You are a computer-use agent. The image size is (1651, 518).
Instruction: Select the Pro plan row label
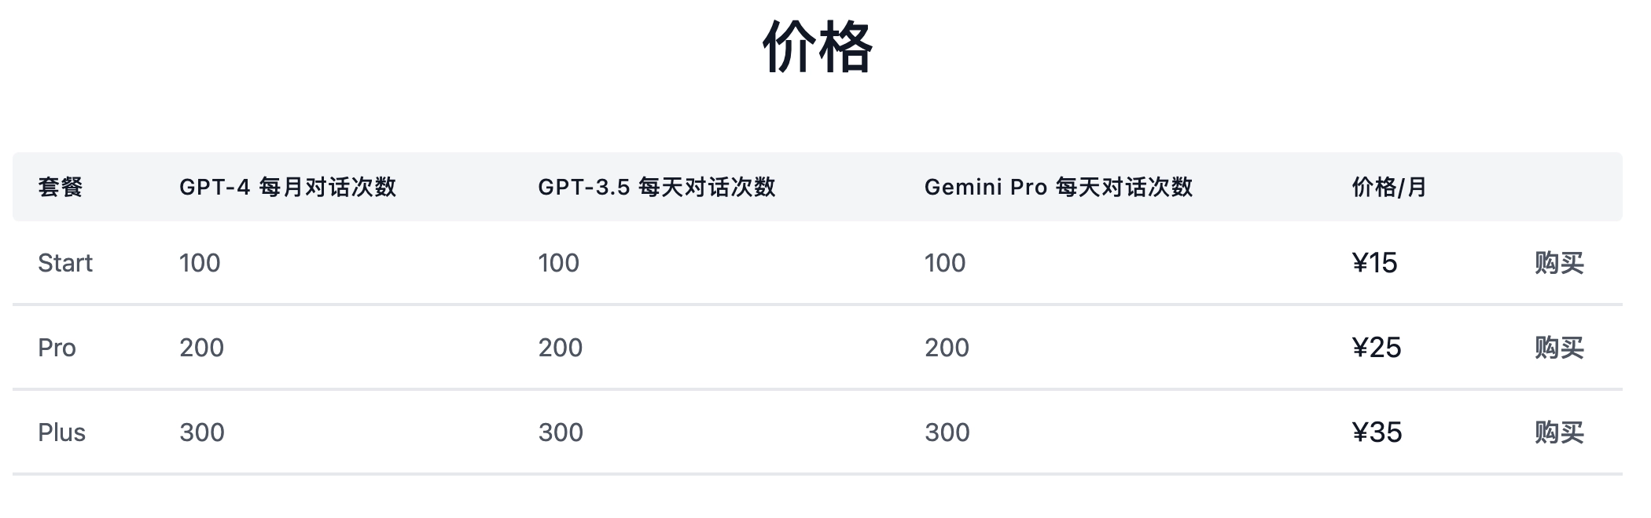point(57,347)
